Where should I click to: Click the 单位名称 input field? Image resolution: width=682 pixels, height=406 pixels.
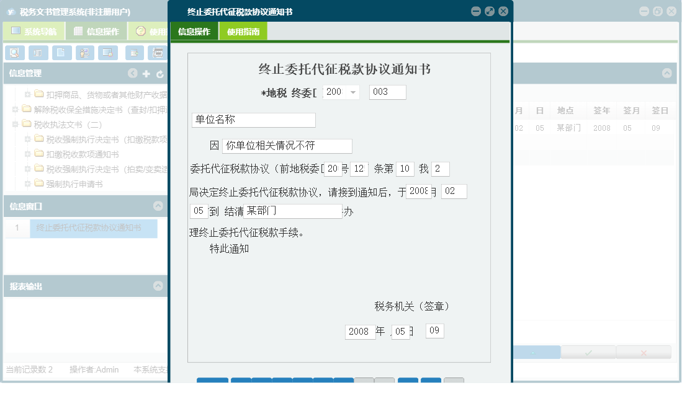click(x=253, y=120)
